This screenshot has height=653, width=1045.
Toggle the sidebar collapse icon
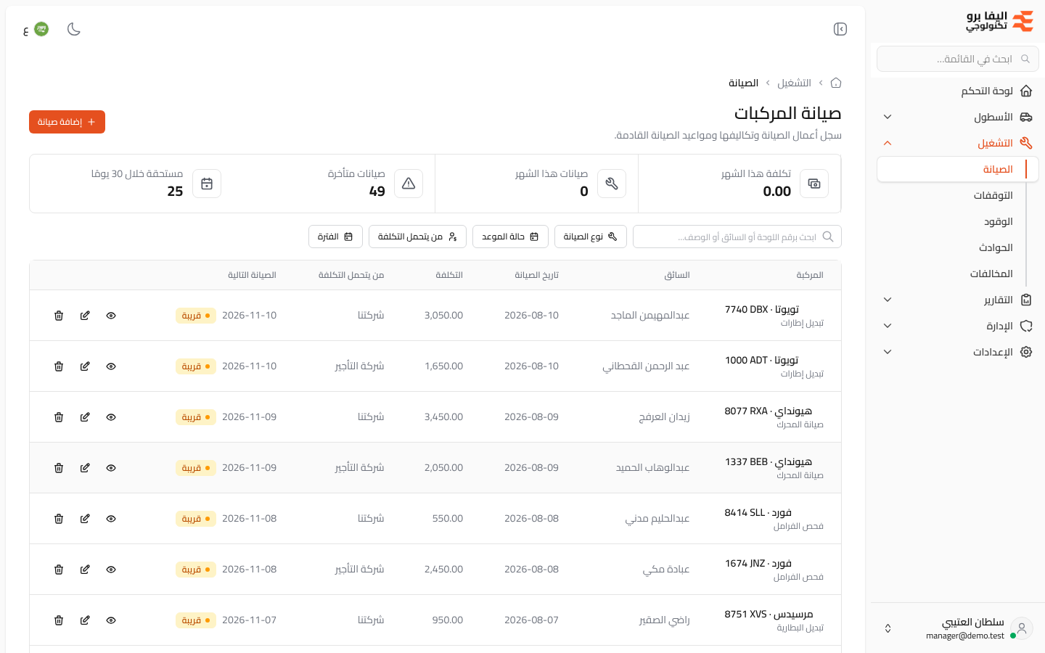click(x=840, y=29)
